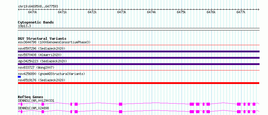Viewport: 268px width, 115px height.
Task: Select the RefSeq Genes track title
Action: (x=30, y=97)
